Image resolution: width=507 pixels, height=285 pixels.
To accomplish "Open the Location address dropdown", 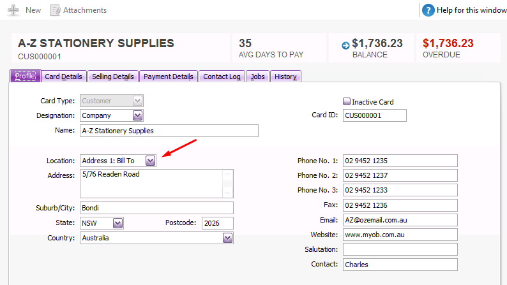I will point(150,161).
